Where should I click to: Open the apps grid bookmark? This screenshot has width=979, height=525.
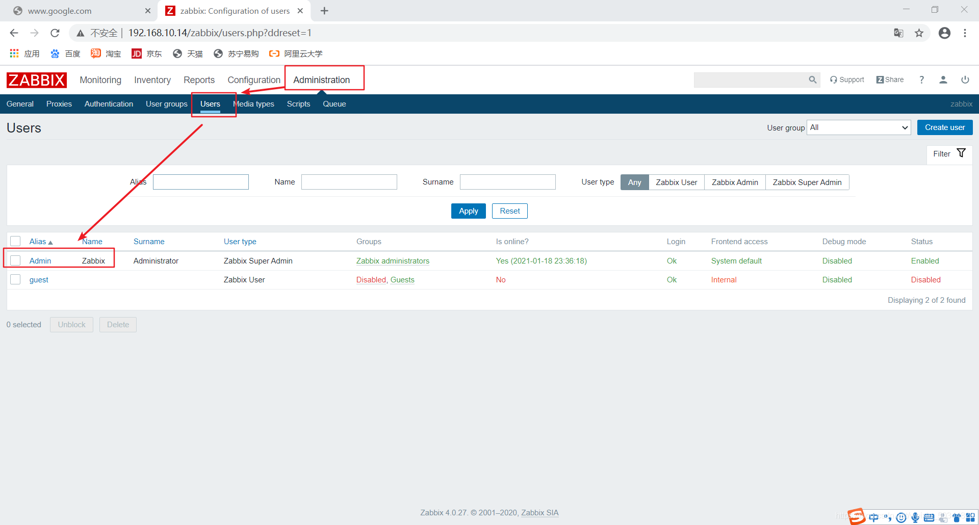pyautogui.click(x=24, y=54)
